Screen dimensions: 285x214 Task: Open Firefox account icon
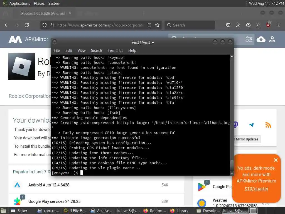click(x=248, y=25)
